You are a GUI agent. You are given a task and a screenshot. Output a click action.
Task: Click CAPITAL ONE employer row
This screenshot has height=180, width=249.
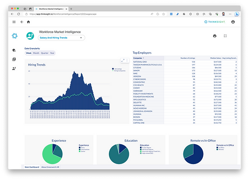pyautogui.click(x=185, y=123)
